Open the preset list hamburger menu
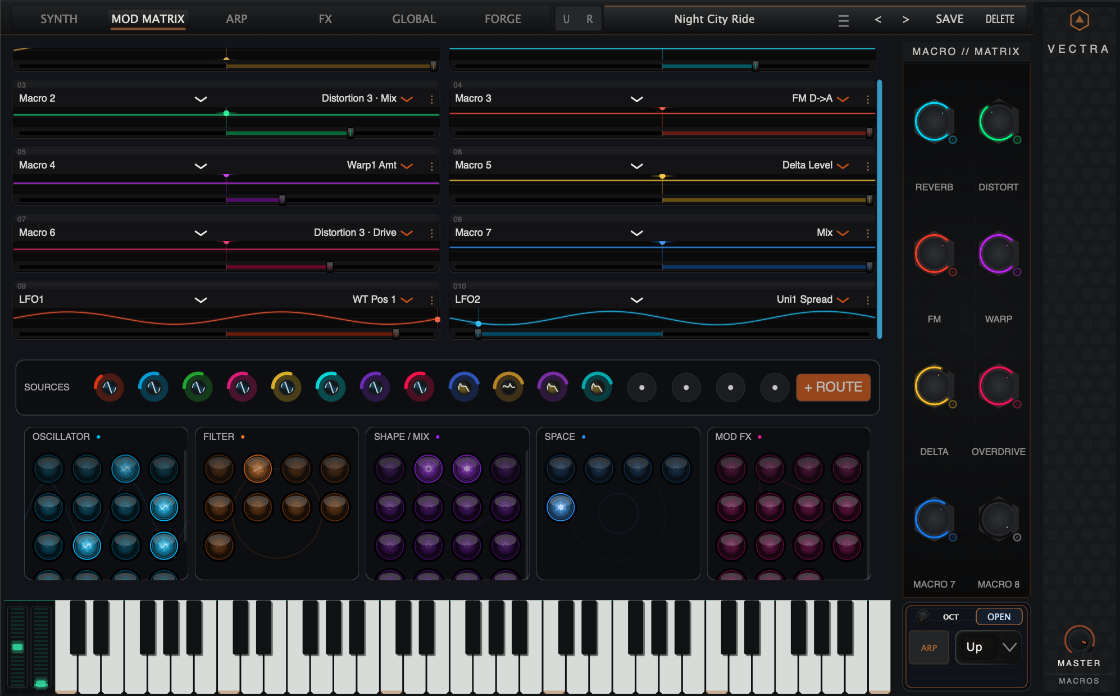Viewport: 1120px width, 696px height. [x=843, y=21]
